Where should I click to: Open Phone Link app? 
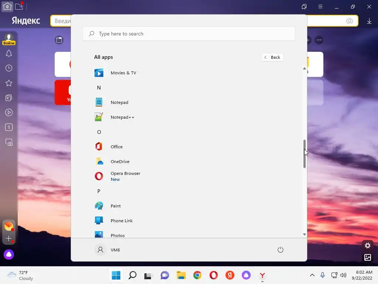point(189,221)
